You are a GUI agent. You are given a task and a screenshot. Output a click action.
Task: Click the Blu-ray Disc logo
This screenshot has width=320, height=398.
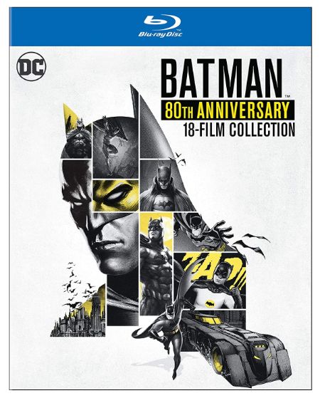(160, 26)
